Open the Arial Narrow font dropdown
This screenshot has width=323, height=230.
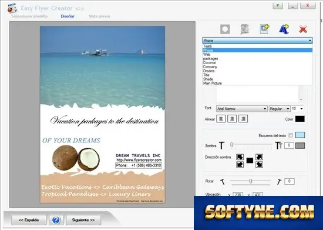tap(241, 109)
